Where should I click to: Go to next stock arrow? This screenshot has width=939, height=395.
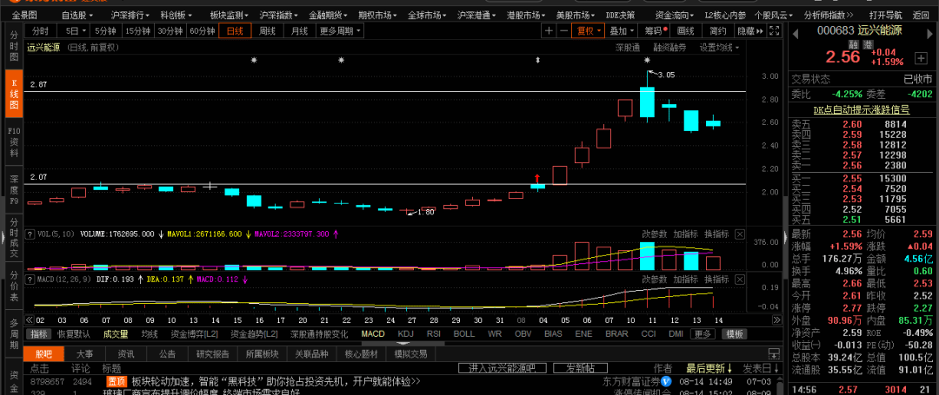tap(929, 31)
